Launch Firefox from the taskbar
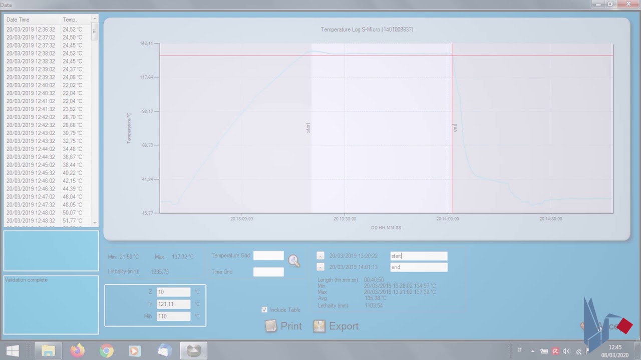The width and height of the screenshot is (641, 360). 77,351
